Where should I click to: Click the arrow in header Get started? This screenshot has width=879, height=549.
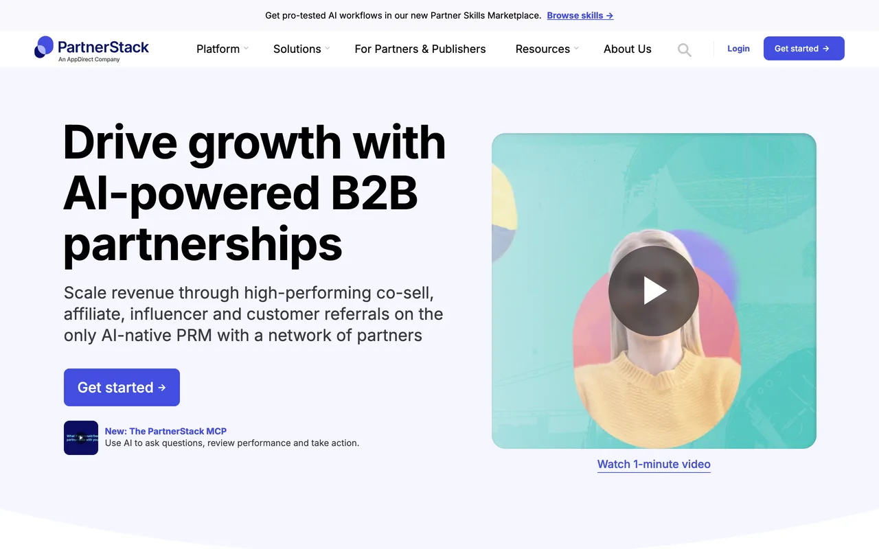[826, 49]
